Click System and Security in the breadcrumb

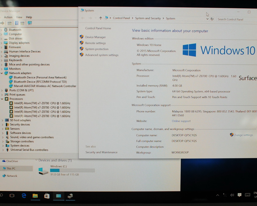(148, 18)
